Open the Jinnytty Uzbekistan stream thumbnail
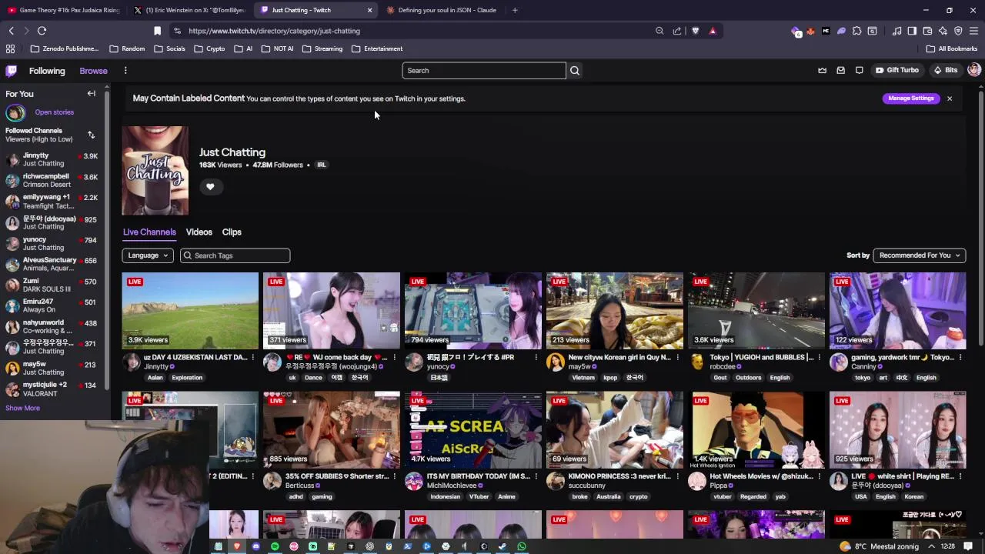985x554 pixels. tap(190, 310)
